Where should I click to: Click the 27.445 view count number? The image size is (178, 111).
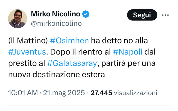(102, 93)
